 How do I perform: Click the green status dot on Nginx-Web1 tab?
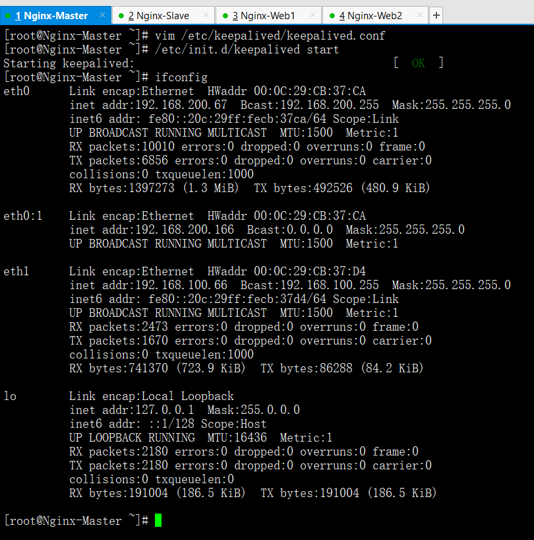click(225, 16)
